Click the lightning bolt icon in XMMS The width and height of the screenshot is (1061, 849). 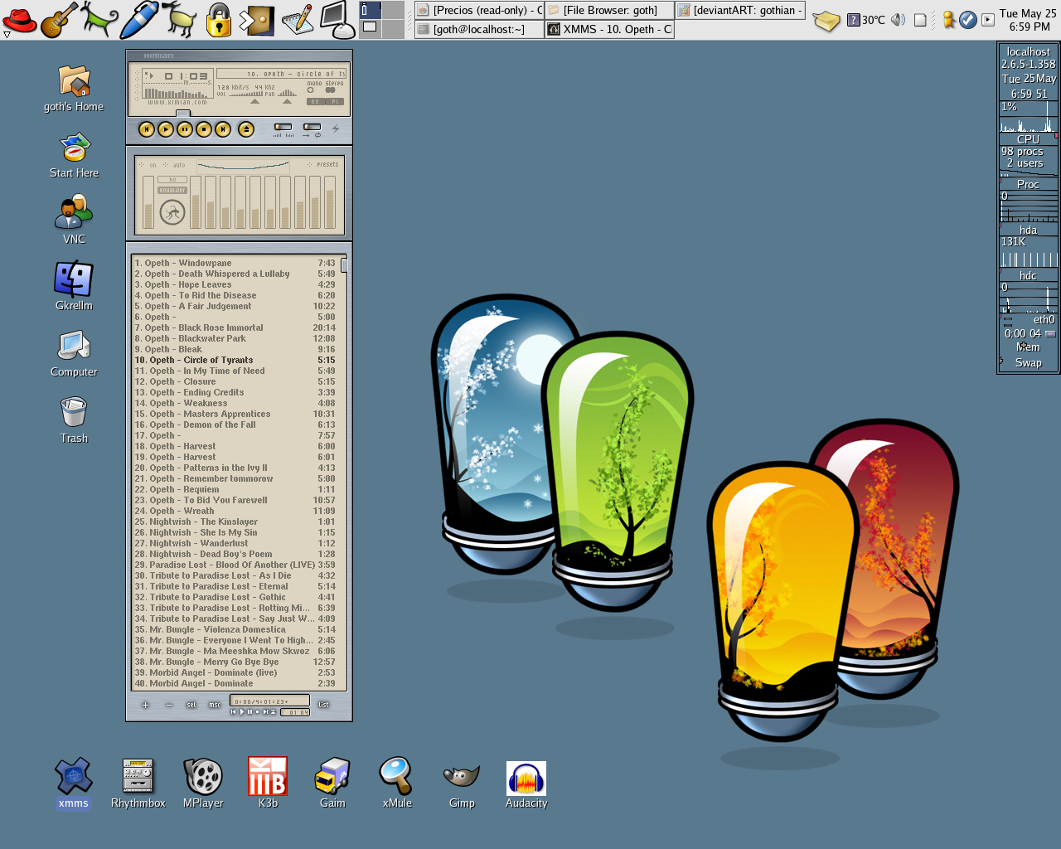(336, 129)
